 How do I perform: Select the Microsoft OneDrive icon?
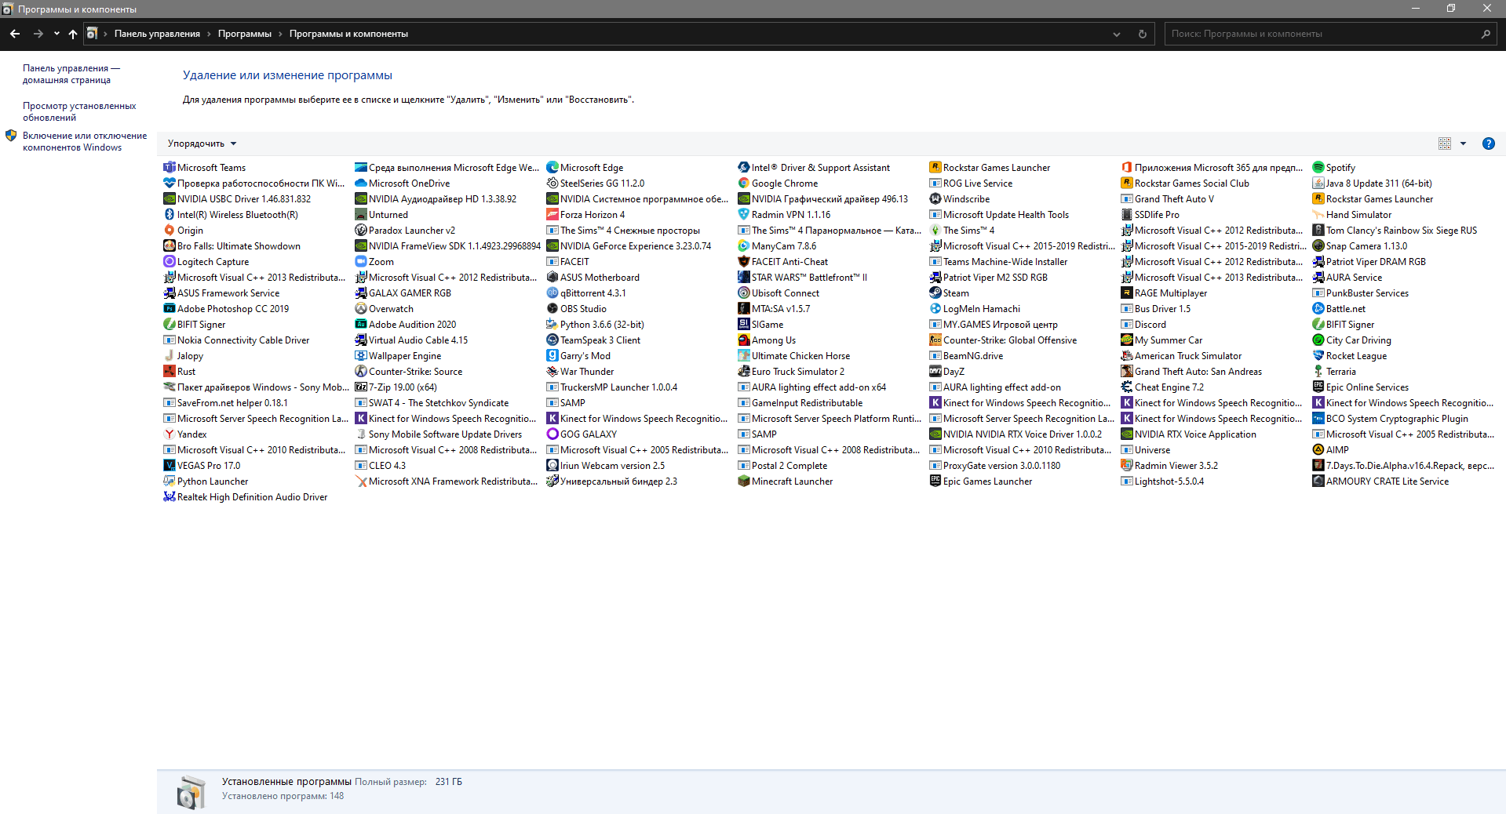(361, 183)
